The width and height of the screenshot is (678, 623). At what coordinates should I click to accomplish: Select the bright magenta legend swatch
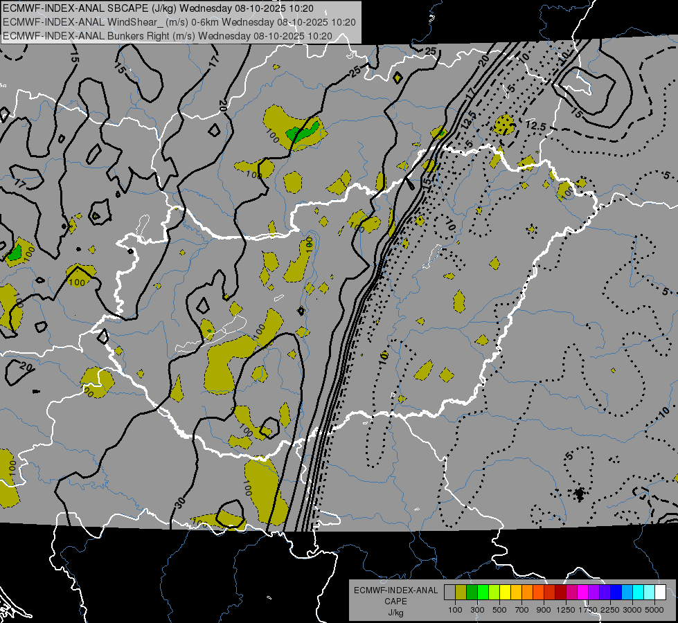coord(583,592)
